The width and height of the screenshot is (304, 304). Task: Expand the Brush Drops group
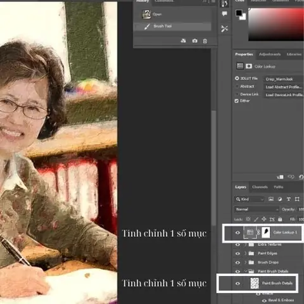click(x=246, y=262)
